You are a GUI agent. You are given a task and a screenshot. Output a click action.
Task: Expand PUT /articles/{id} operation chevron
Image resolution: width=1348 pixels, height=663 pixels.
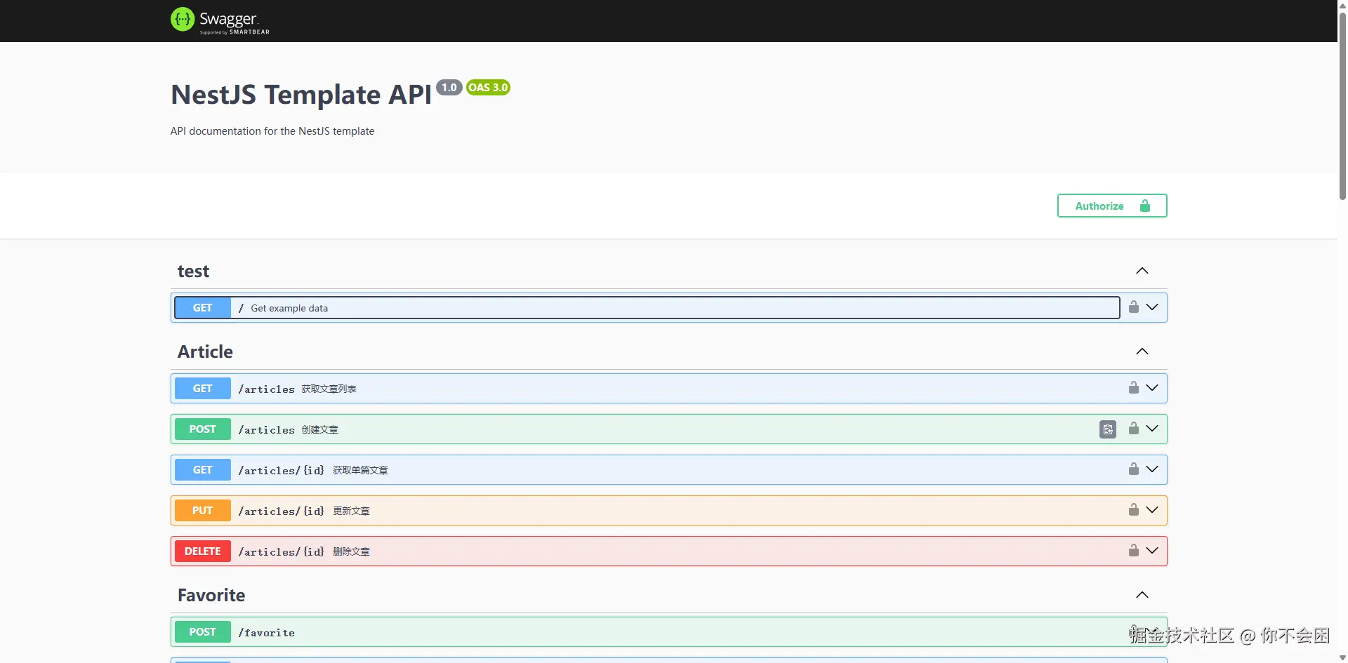pyautogui.click(x=1152, y=510)
